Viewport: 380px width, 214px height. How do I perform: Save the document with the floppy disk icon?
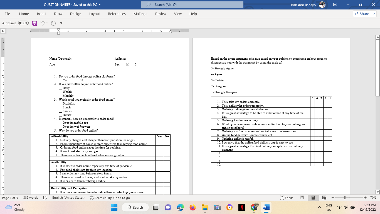click(34, 23)
